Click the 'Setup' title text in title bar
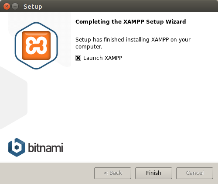 [33, 7]
